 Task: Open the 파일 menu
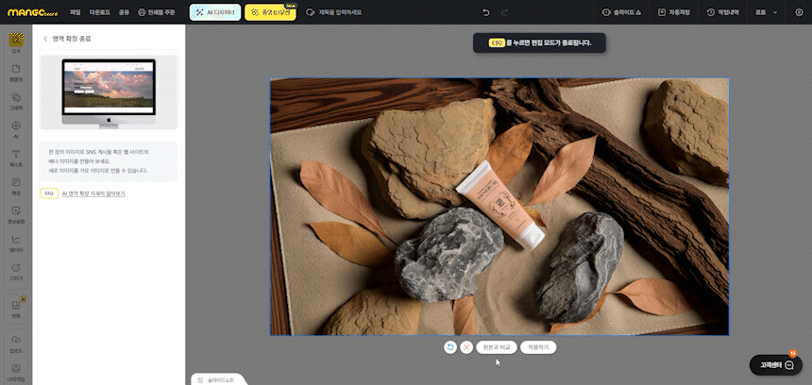tap(75, 12)
